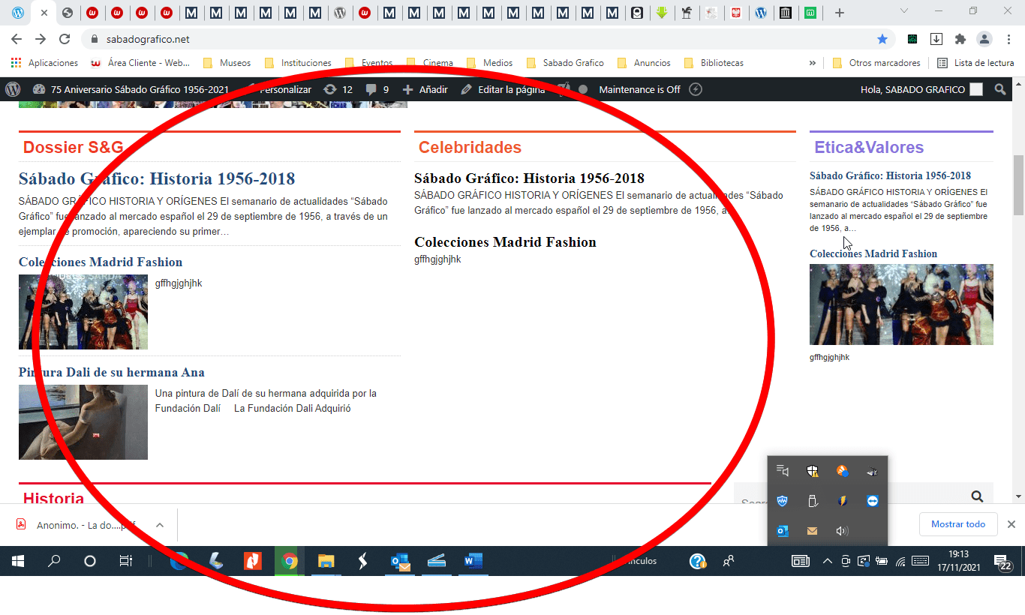Go back using Chrome's back arrow

click(x=17, y=39)
